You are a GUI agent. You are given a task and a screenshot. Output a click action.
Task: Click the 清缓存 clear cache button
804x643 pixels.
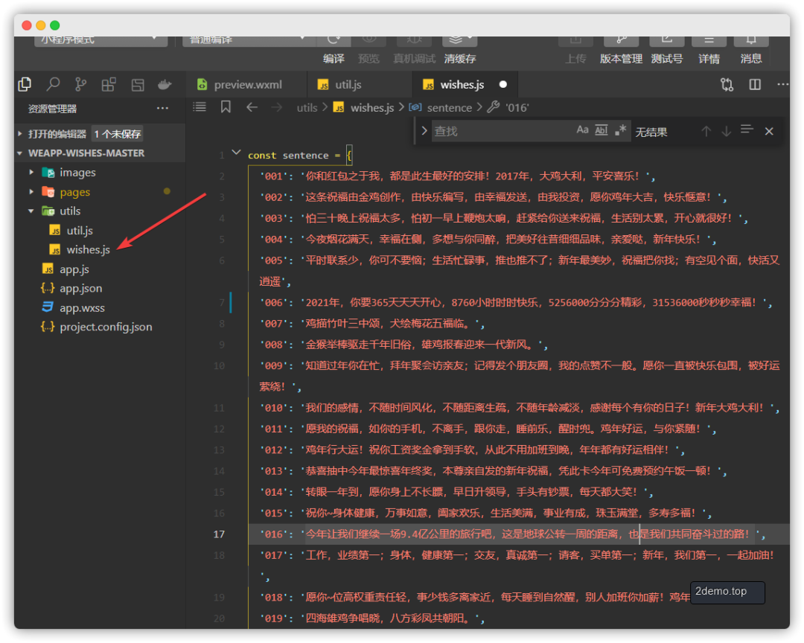coord(460,49)
